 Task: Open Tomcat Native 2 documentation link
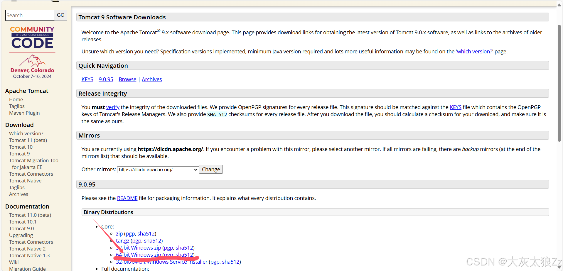coord(27,249)
